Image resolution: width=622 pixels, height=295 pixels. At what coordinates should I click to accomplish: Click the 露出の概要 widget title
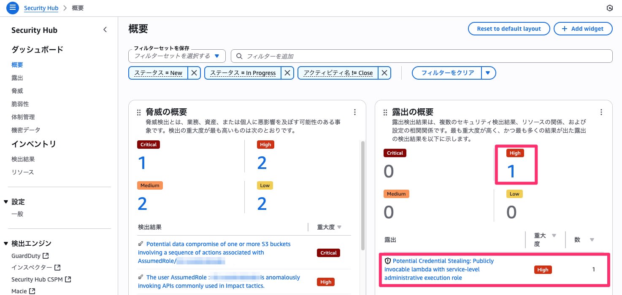(x=413, y=112)
